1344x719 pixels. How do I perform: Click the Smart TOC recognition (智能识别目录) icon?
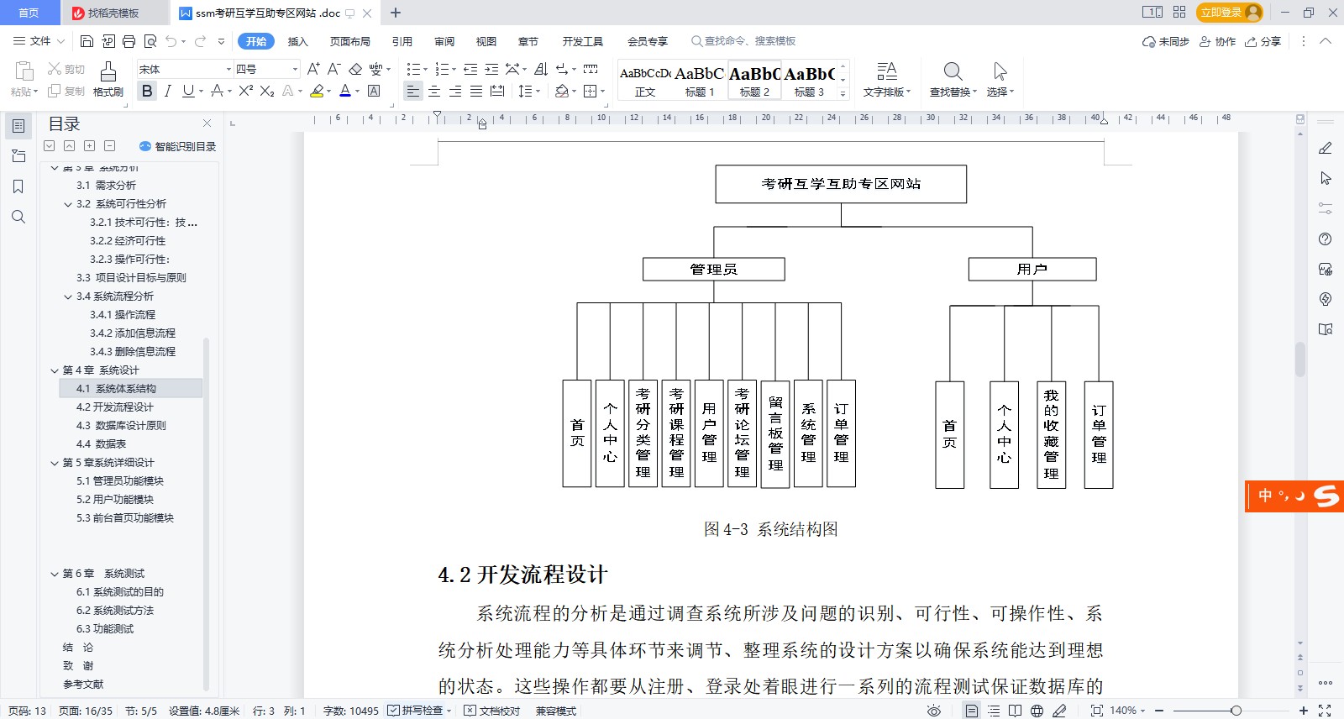145,146
